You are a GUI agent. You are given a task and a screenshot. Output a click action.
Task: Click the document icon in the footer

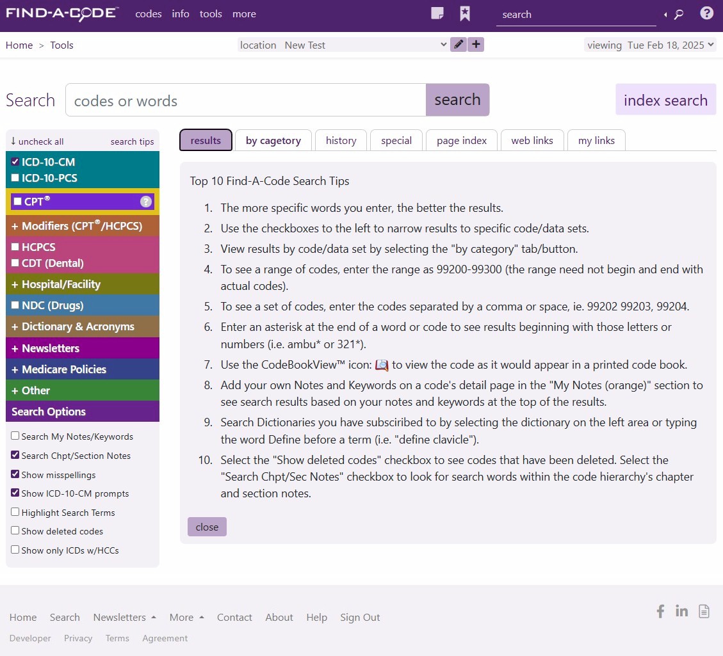coord(704,611)
